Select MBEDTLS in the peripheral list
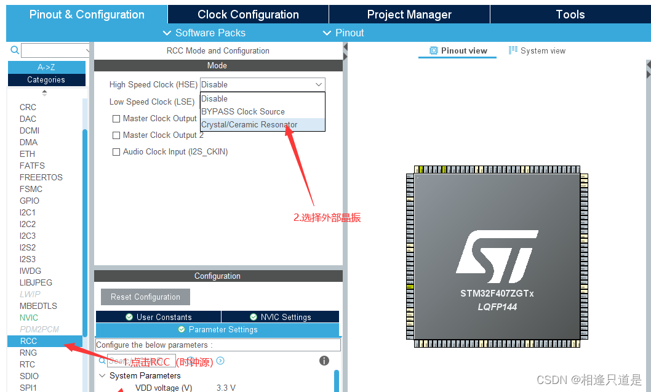651x392 pixels. coord(39,306)
